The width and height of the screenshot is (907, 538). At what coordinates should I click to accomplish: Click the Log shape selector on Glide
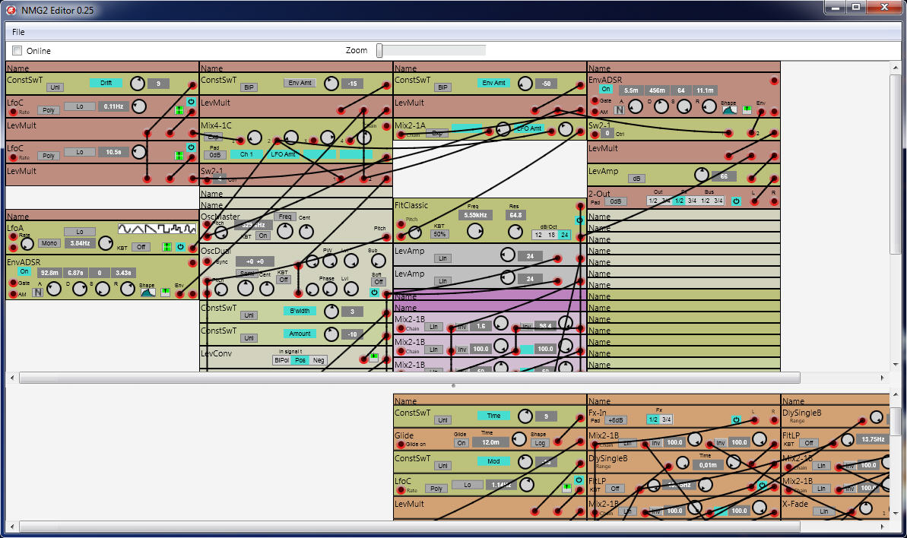539,442
